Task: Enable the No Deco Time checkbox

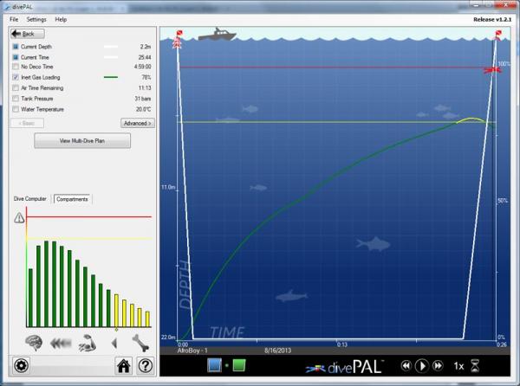Action: [16, 66]
